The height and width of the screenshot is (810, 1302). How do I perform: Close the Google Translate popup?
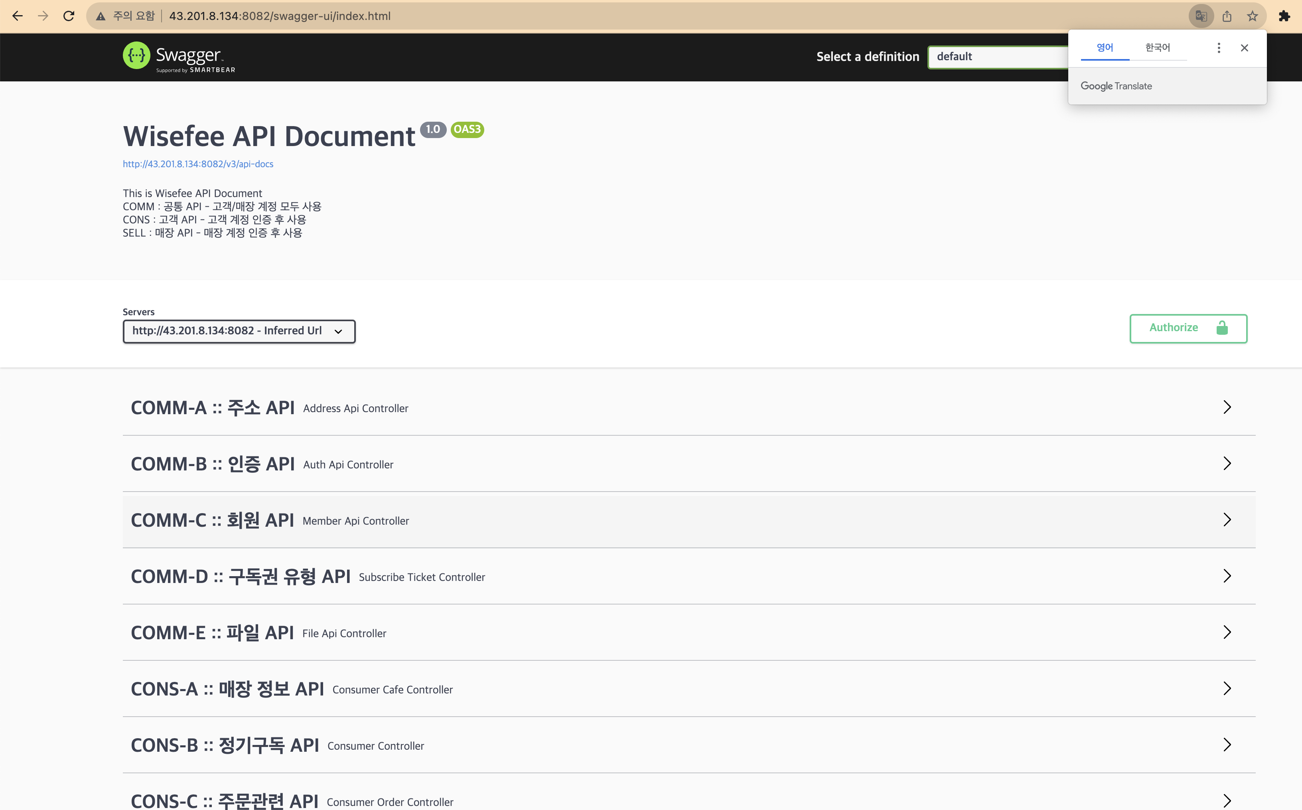(x=1244, y=47)
